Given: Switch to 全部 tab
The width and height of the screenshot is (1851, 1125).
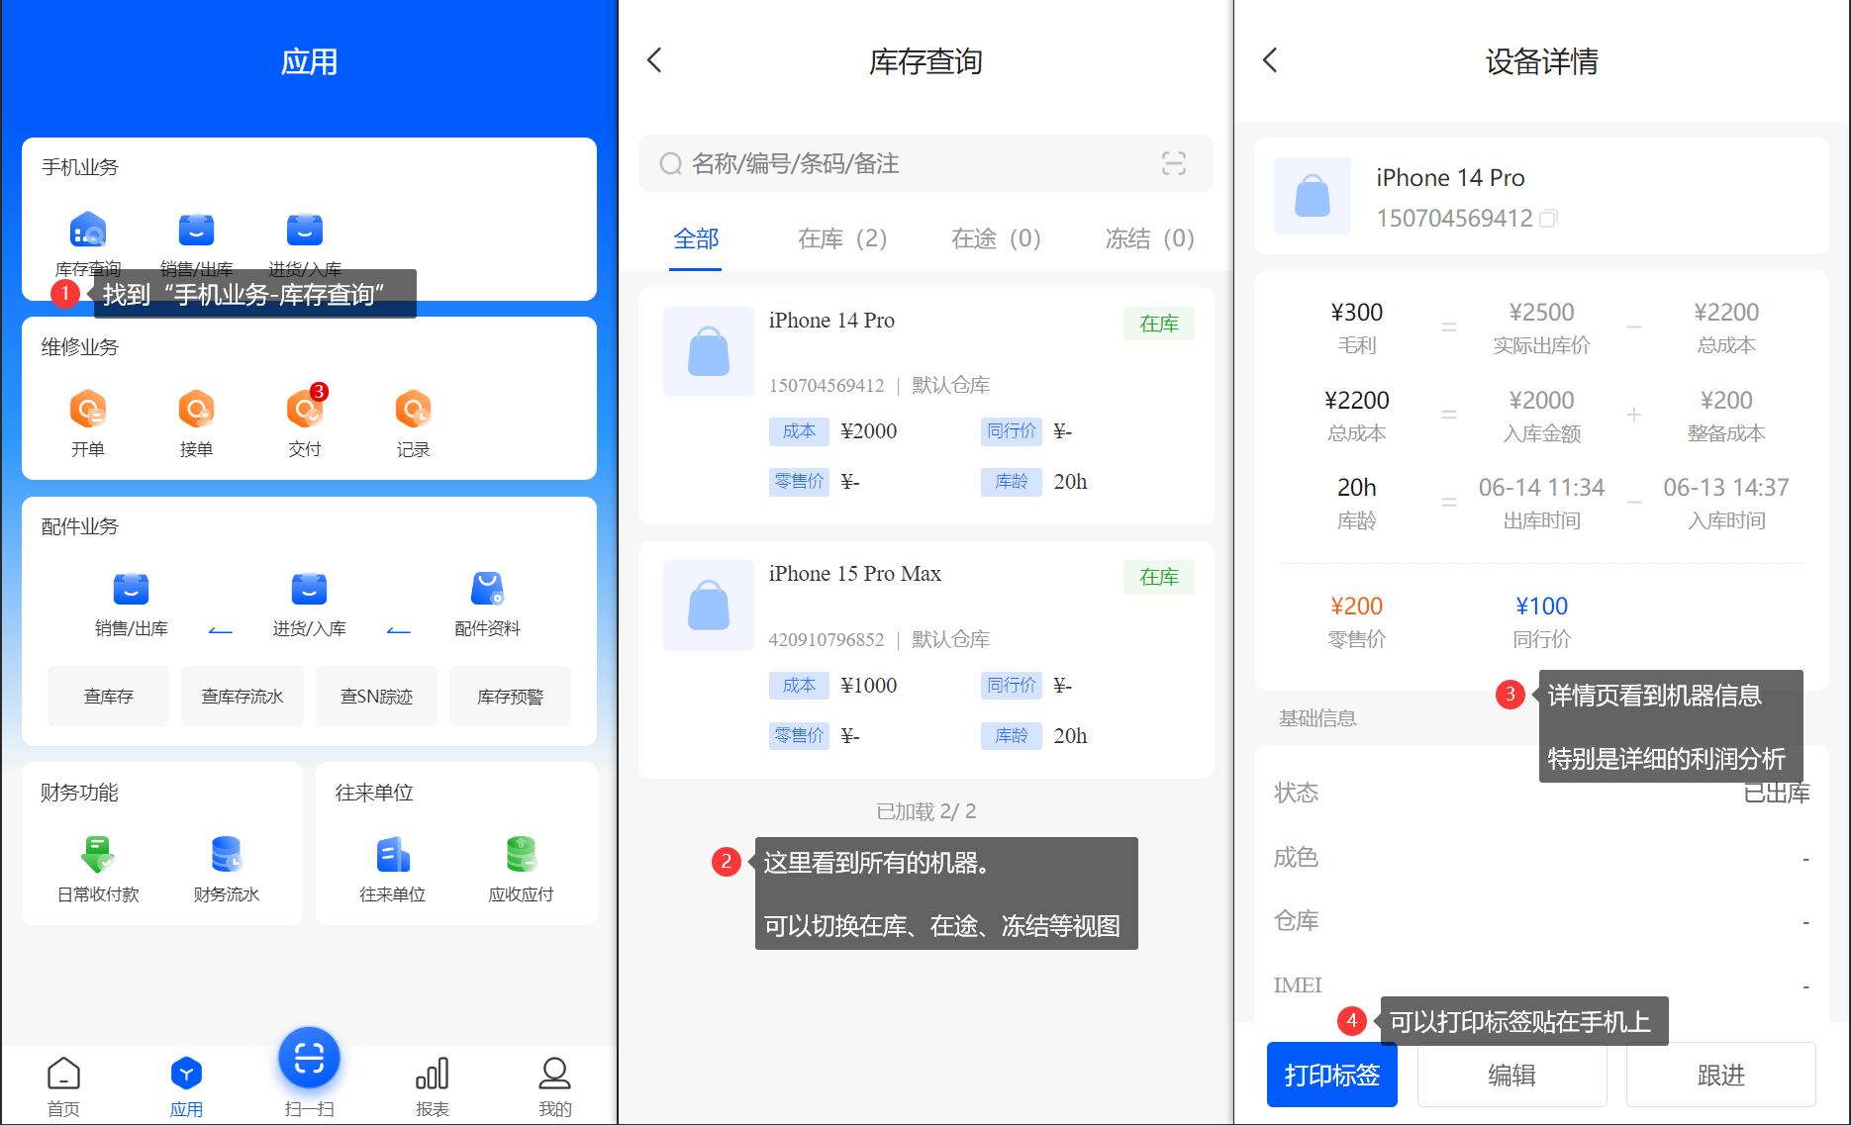Looking at the screenshot, I should pos(696,238).
